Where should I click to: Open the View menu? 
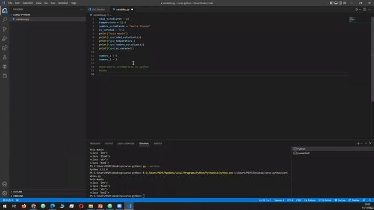[x=39, y=3]
